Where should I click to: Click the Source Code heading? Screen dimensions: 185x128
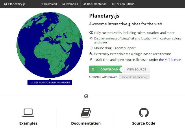click(x=144, y=123)
